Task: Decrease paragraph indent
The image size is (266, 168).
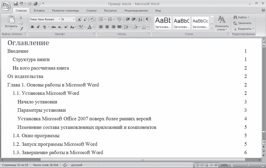Action: click(128, 19)
